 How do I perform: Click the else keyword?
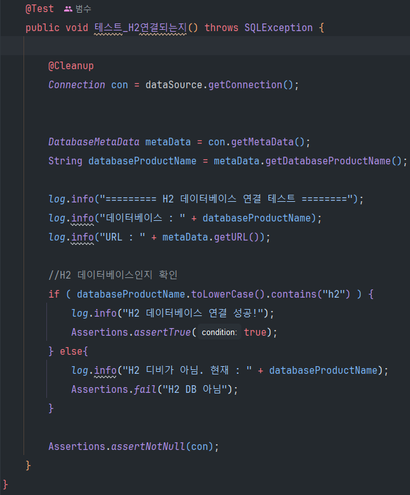point(71,352)
